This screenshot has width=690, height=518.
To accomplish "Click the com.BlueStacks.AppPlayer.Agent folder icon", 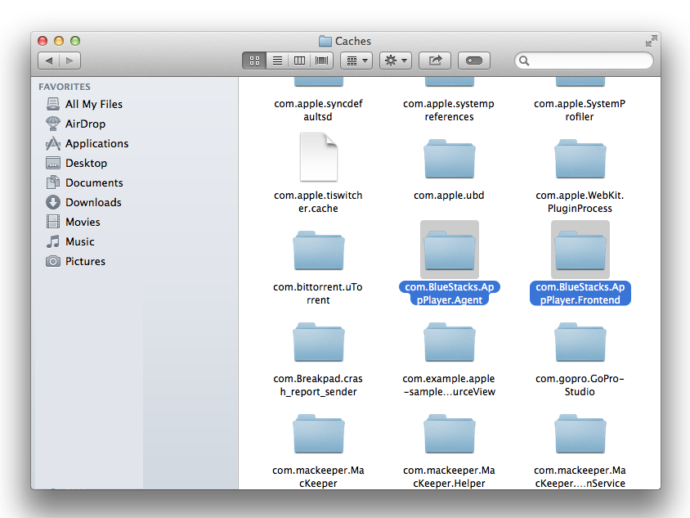I will coord(450,250).
